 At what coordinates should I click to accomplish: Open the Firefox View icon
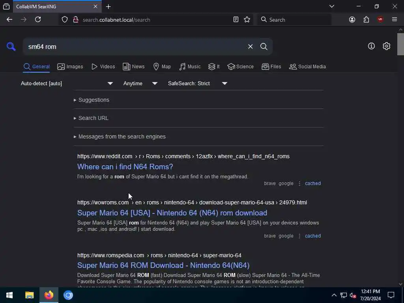[x=6, y=7]
